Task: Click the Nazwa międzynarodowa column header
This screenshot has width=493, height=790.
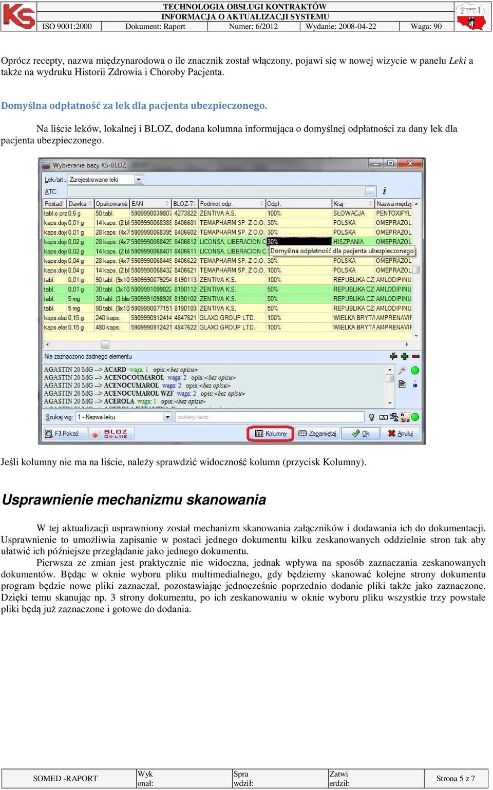Action: [x=394, y=204]
